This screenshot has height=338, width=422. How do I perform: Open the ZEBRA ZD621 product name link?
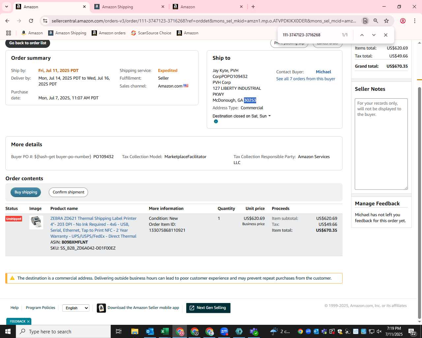93,227
